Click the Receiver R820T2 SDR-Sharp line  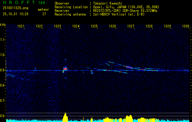tap(125, 11)
